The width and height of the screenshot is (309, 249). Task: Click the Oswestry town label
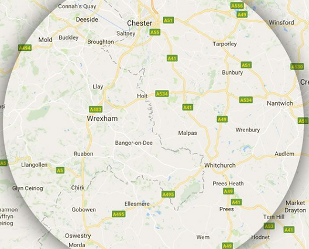coord(78,236)
